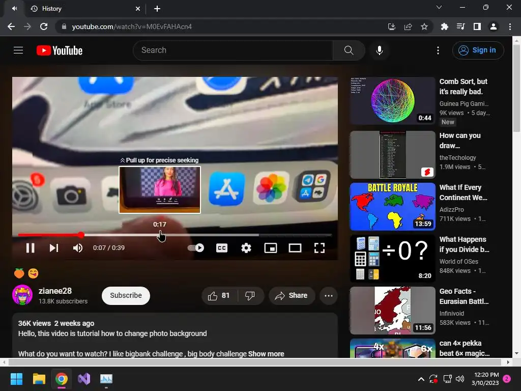This screenshot has width=521, height=391.
Task: Open YouTube settings three-dot menu
Action: coord(438,50)
